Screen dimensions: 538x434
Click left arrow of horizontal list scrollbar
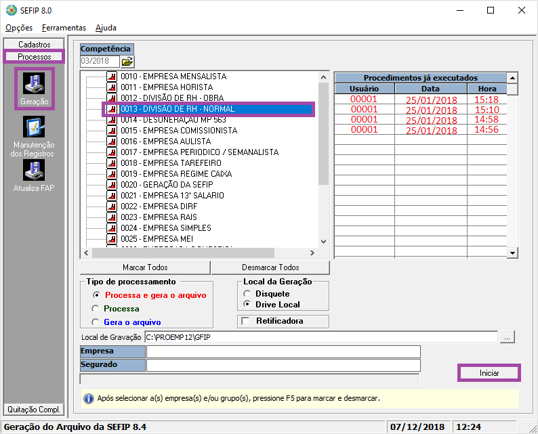(86, 253)
